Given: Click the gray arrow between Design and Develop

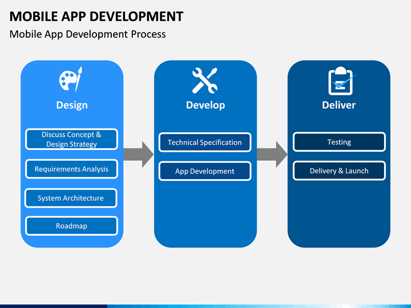Looking at the screenshot, I should (x=139, y=154).
